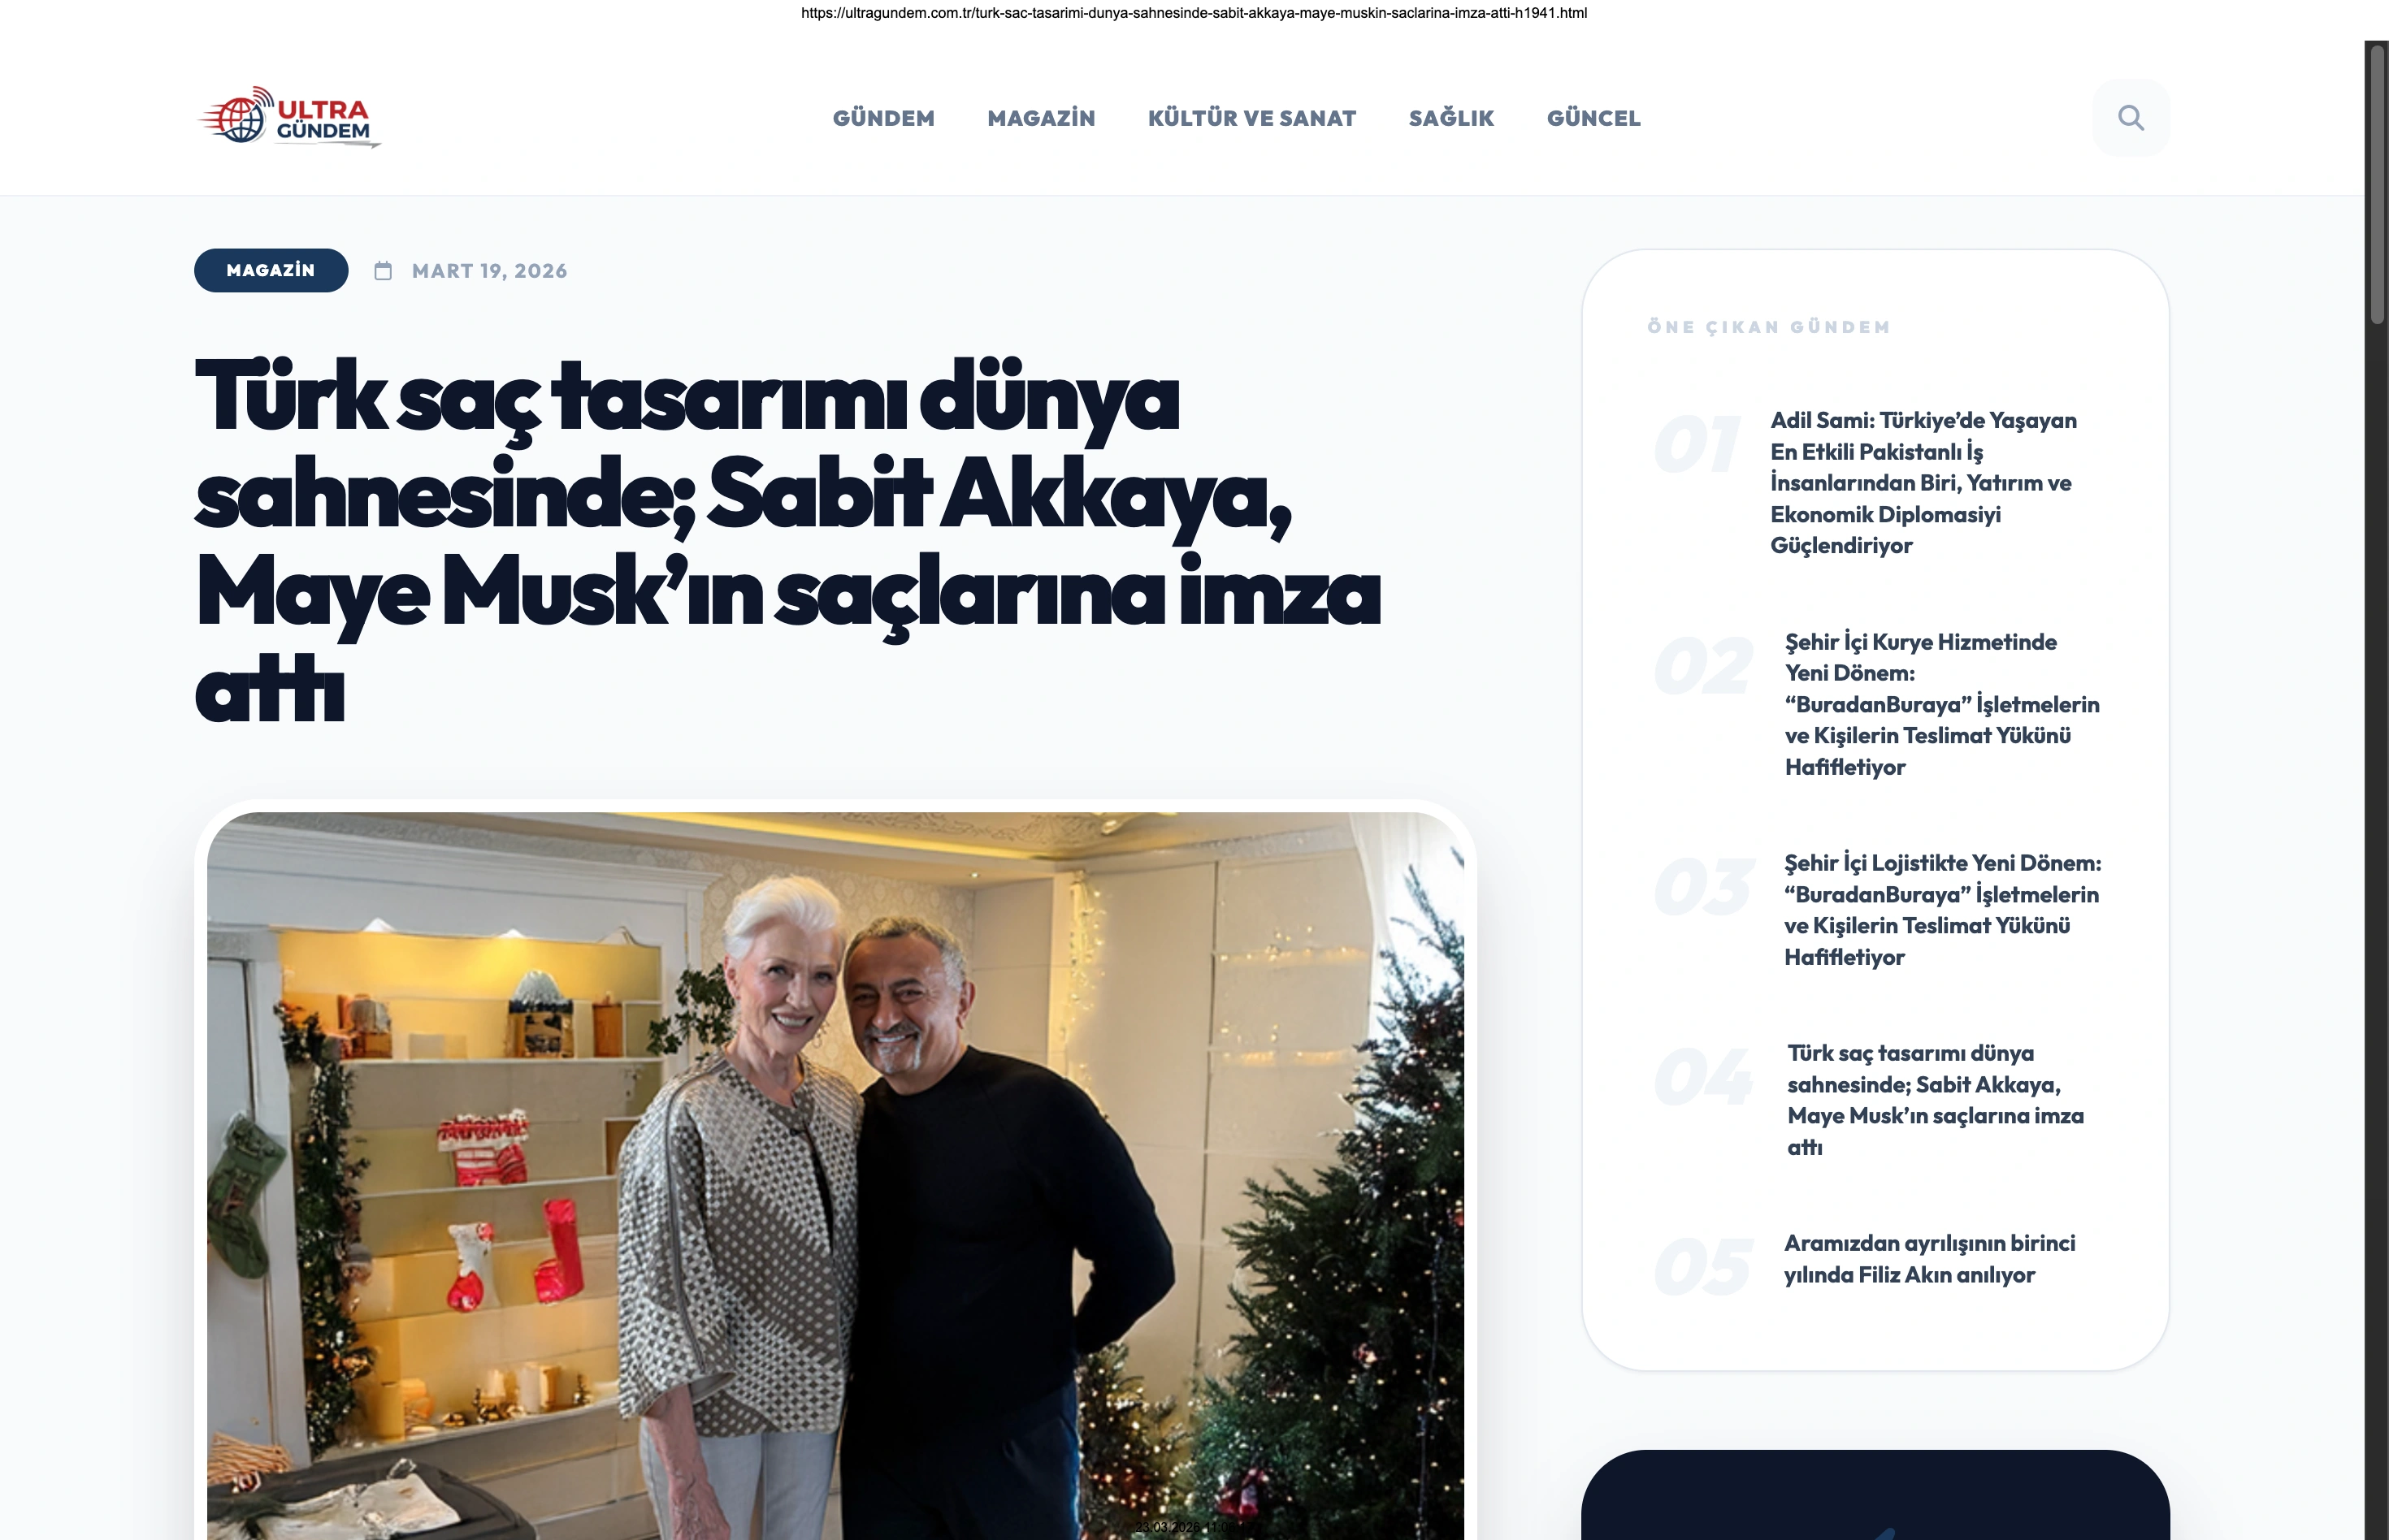
Task: Open the Şehir İçi Lojistikte Yeni Dönem article
Action: (x=1943, y=910)
